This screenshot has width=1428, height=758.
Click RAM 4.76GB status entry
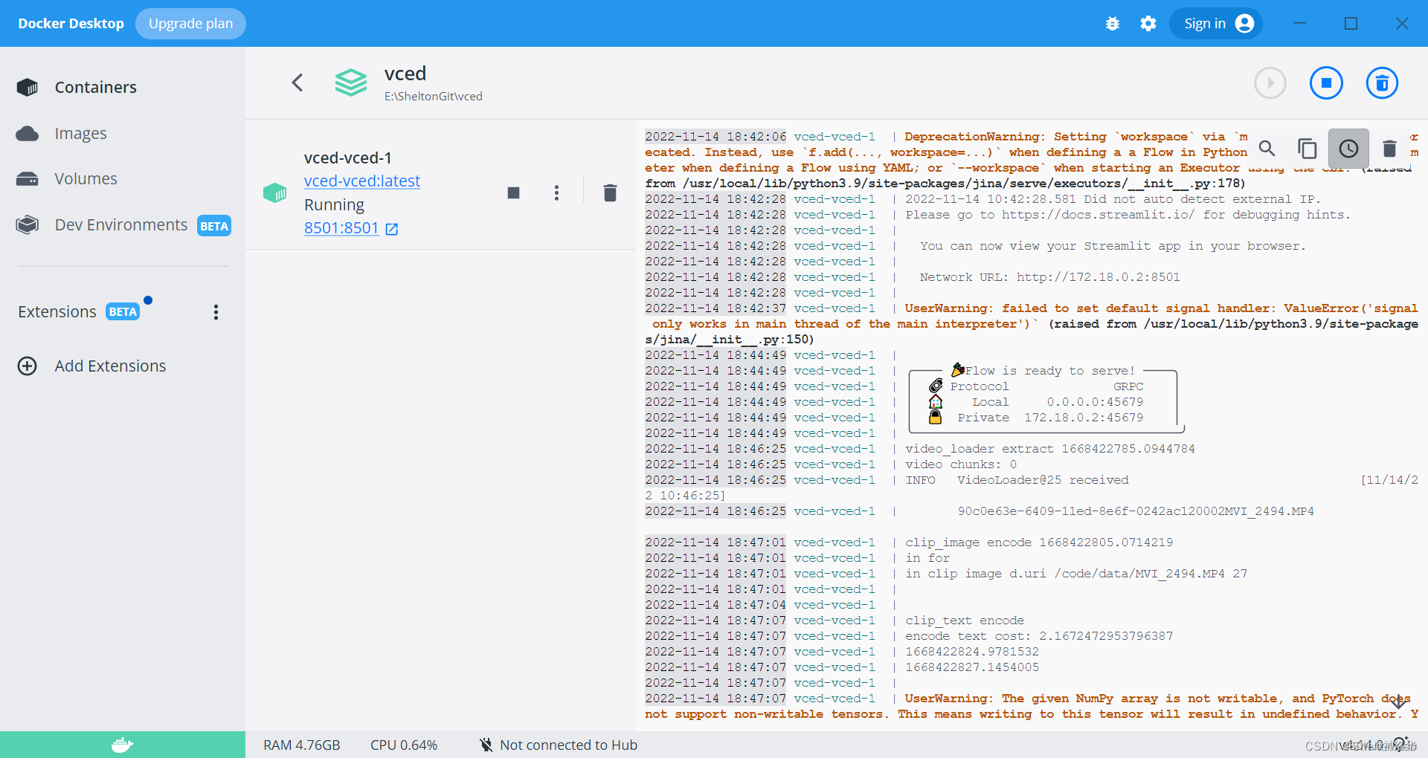click(x=302, y=745)
